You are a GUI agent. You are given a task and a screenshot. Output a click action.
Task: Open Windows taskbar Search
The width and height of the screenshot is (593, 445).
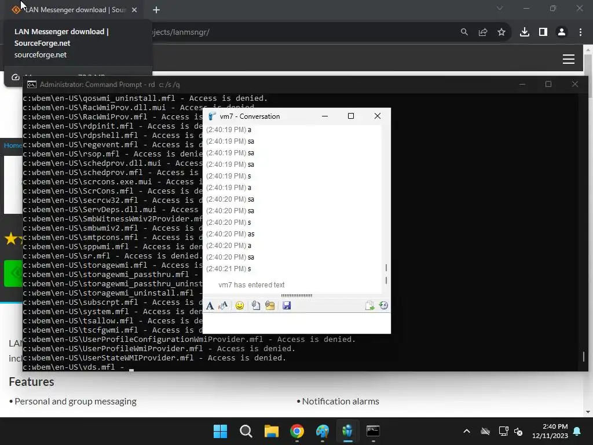pos(246,431)
